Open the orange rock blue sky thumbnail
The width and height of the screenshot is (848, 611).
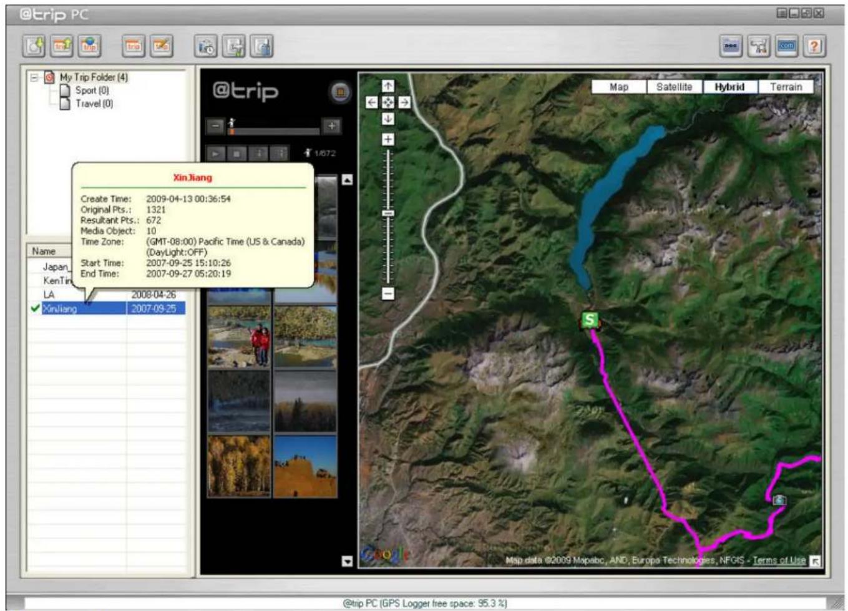click(305, 466)
